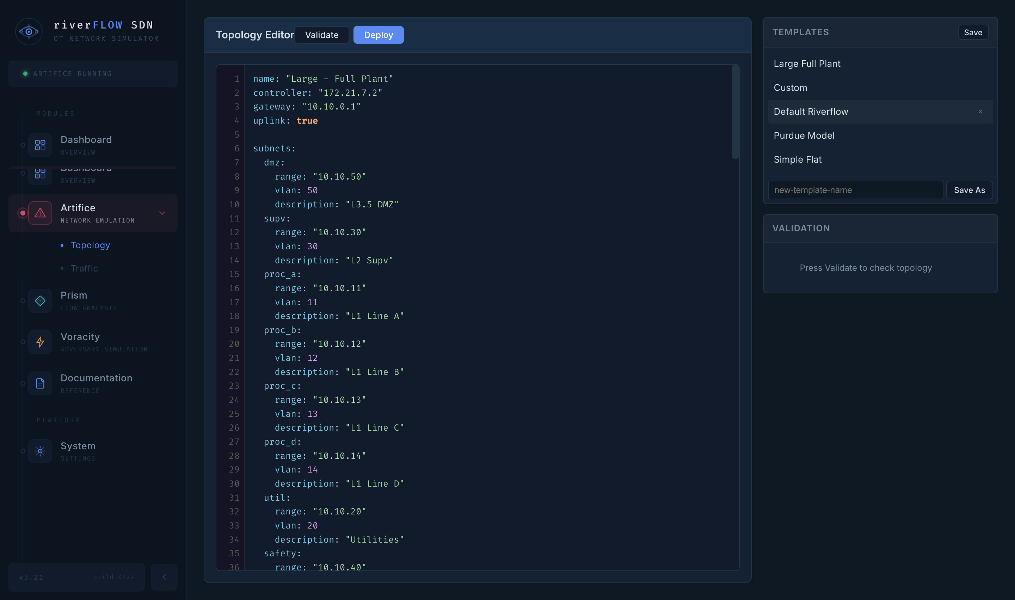Viewport: 1015px width, 600px height.
Task: Click the Voracity lightning bolt icon
Action: [40, 342]
